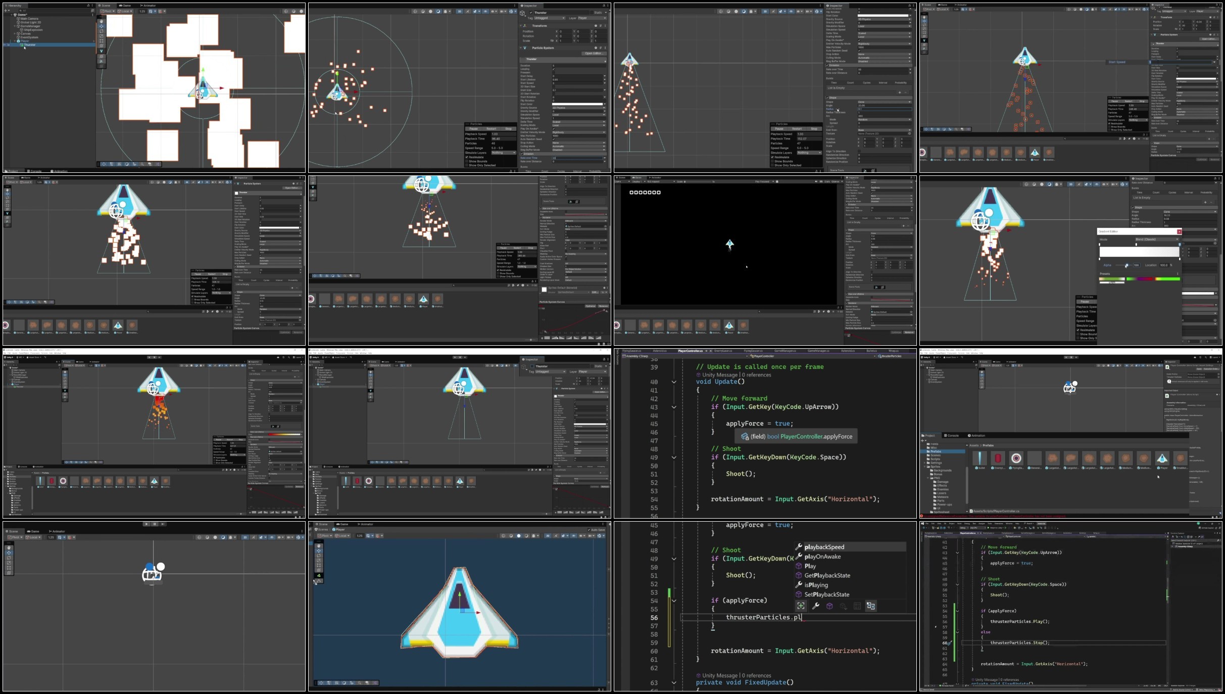Click the lock icon on the large Hierarchy panel
This screenshot has width=1225, height=694.
point(88,6)
